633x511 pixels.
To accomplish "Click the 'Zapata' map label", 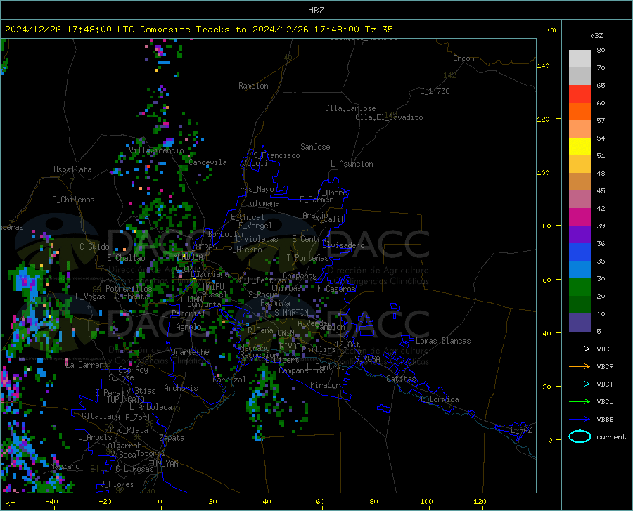I will pos(172,438).
